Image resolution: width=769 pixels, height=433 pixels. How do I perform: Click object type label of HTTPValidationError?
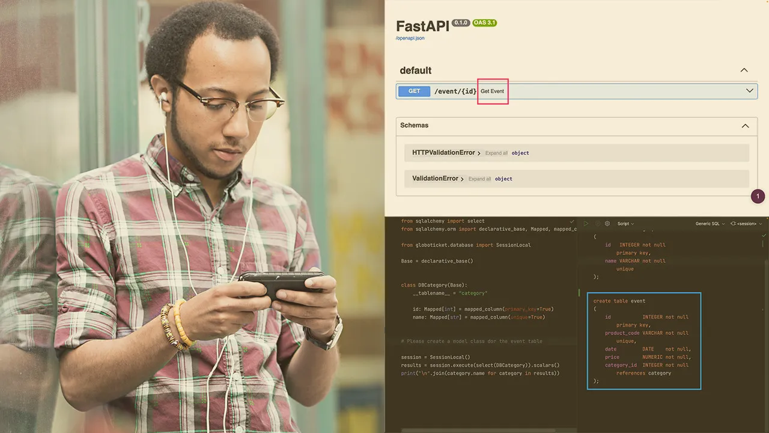520,153
